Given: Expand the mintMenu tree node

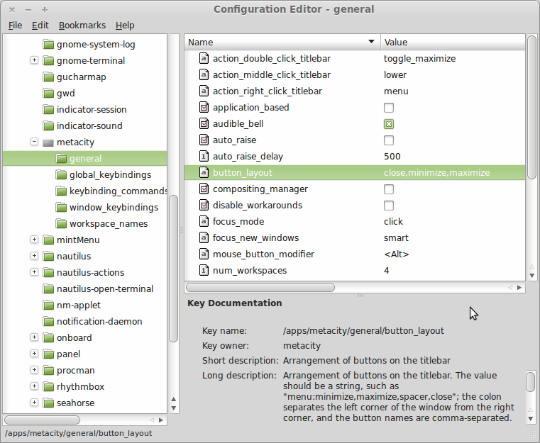Looking at the screenshot, I should pyautogui.click(x=34, y=240).
